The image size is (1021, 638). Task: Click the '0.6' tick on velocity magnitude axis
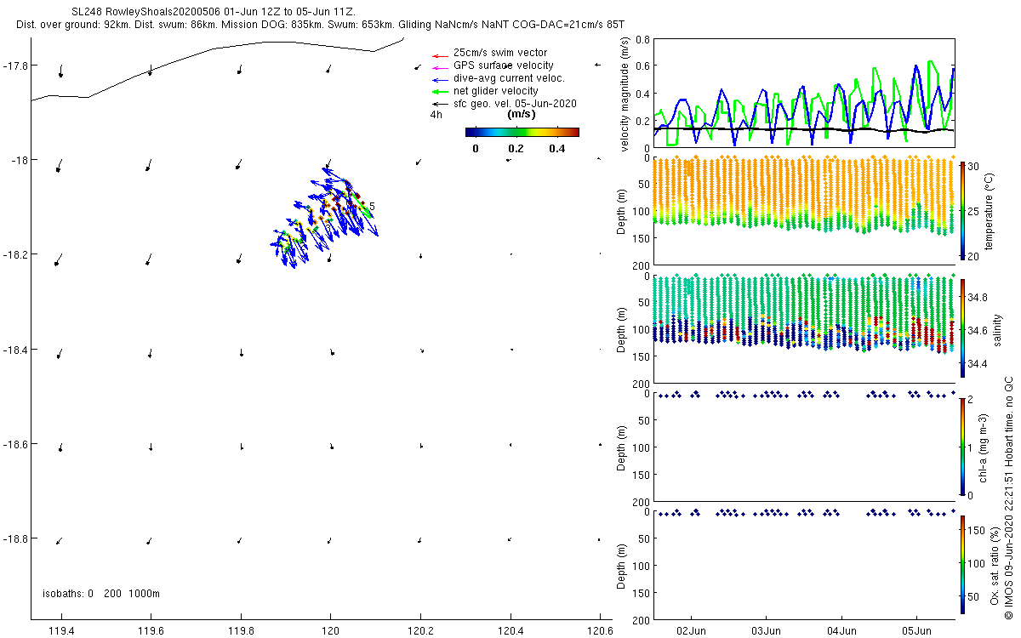point(642,66)
